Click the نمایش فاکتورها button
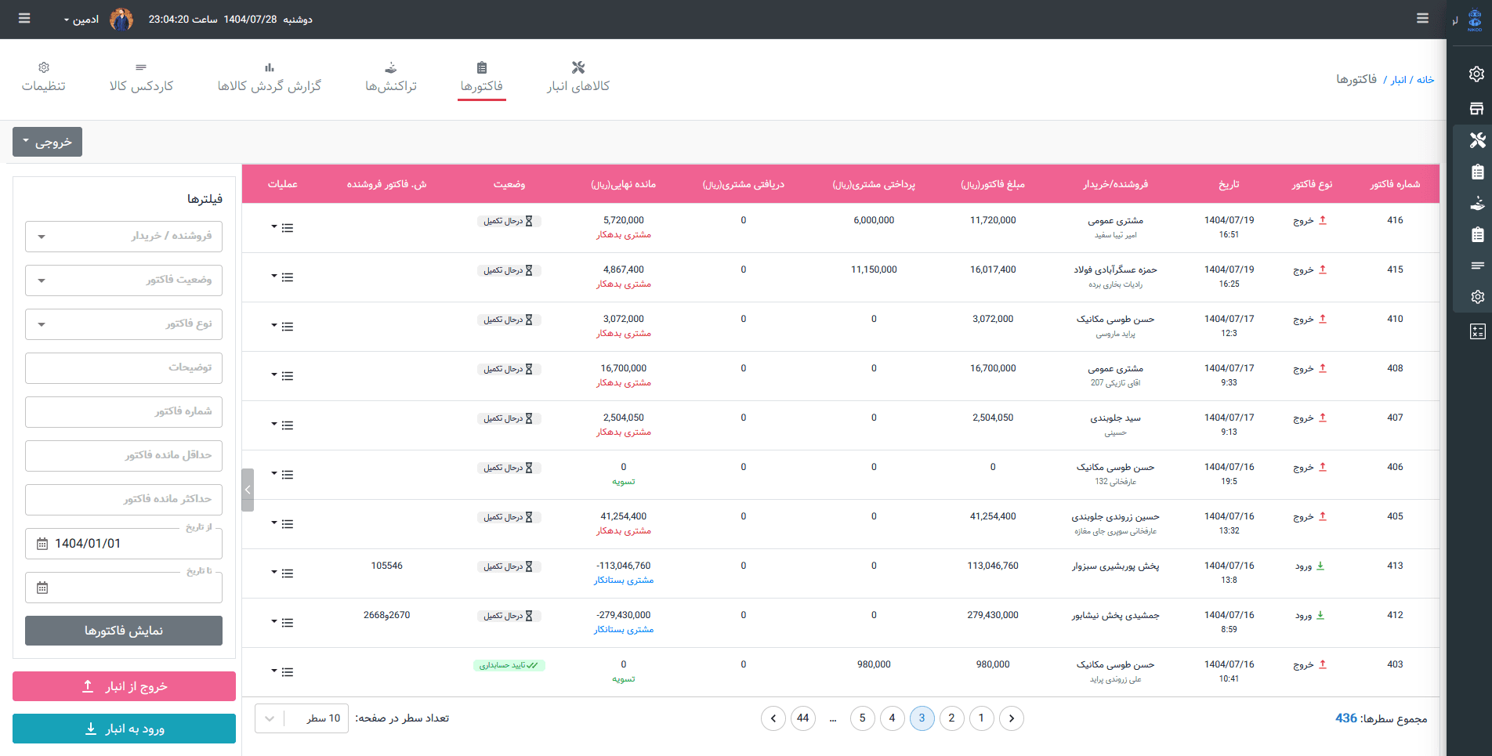The width and height of the screenshot is (1492, 756). [x=124, y=631]
